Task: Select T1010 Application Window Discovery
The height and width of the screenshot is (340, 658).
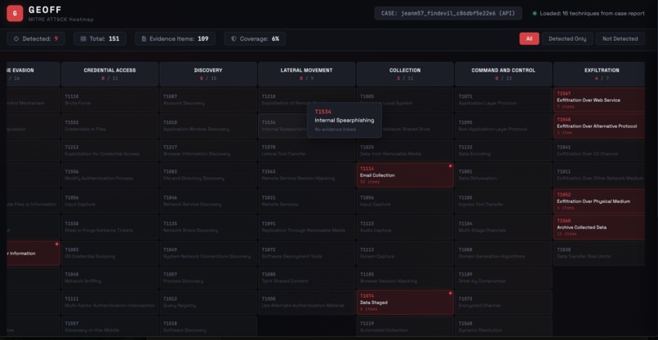Action: tap(208, 126)
